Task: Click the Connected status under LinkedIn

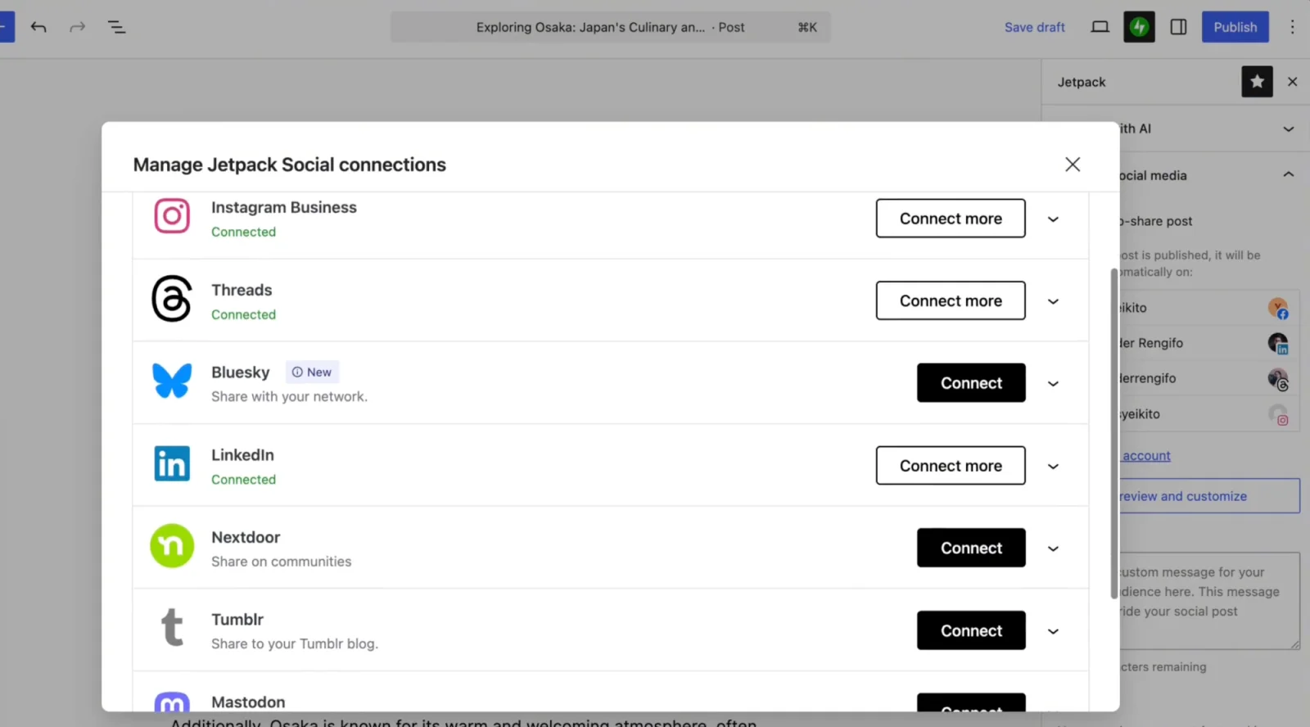Action: [243, 480]
